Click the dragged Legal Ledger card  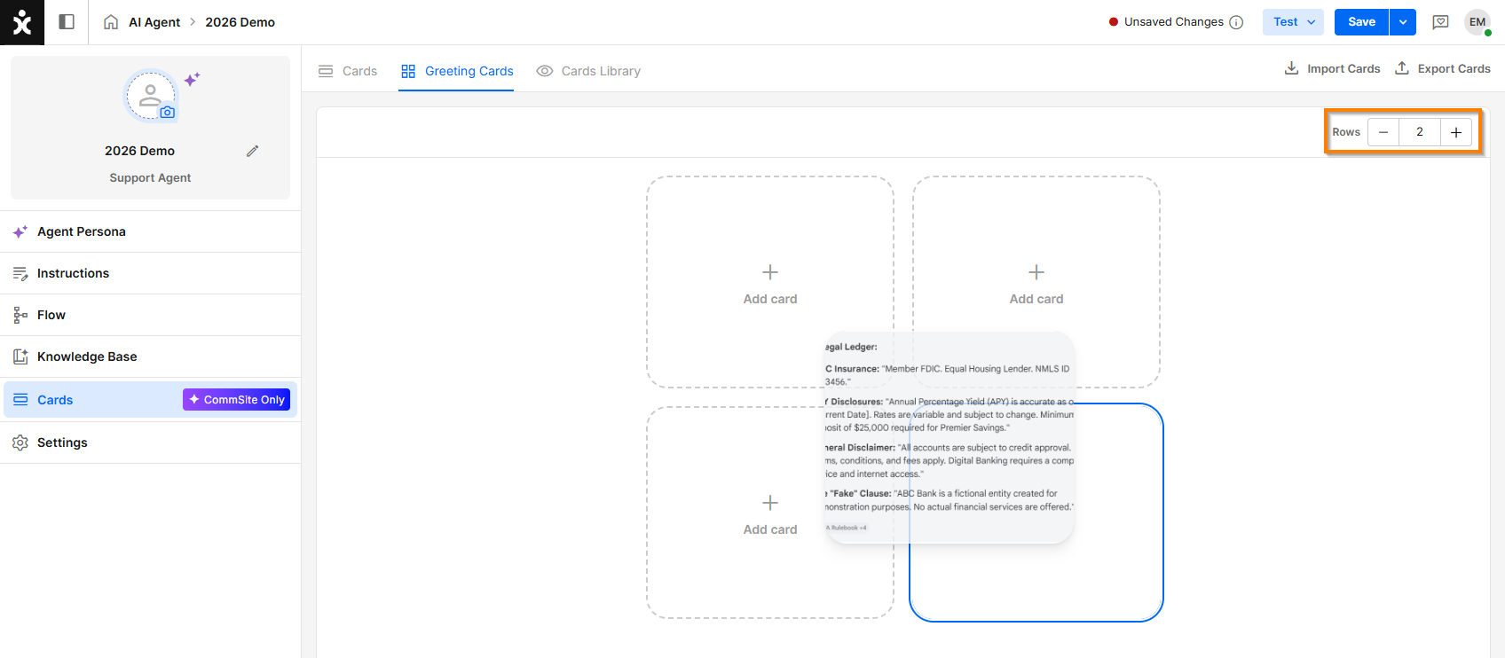pos(949,437)
